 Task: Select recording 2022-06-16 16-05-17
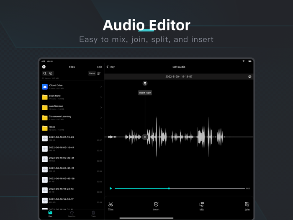(x=72, y=201)
